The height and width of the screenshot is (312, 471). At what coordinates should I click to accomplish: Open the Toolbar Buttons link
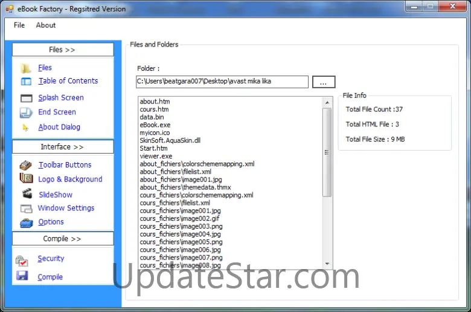65,165
